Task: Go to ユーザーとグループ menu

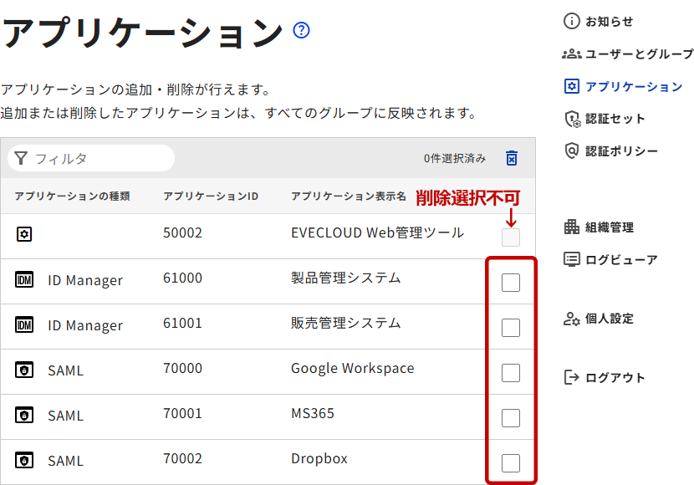Action: click(638, 54)
